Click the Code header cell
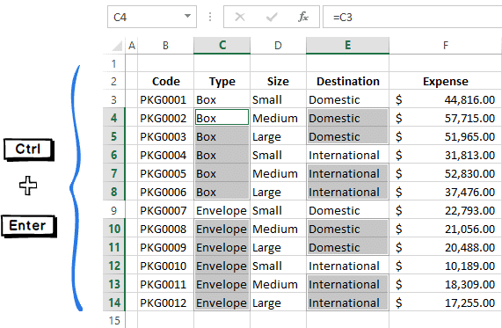Image resolution: width=502 pixels, height=328 pixels. pyautogui.click(x=165, y=82)
